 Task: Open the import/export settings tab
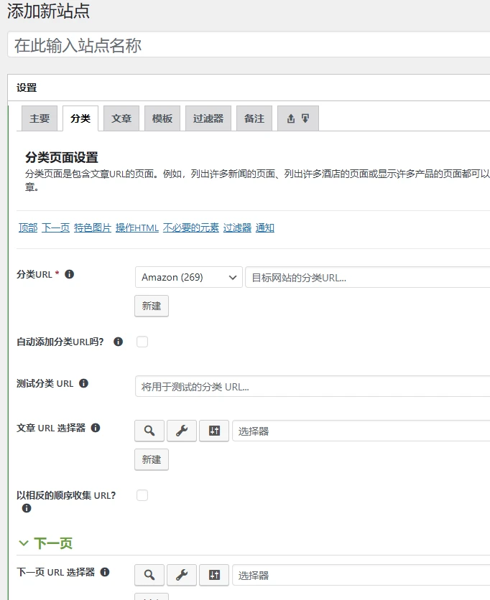pos(298,118)
